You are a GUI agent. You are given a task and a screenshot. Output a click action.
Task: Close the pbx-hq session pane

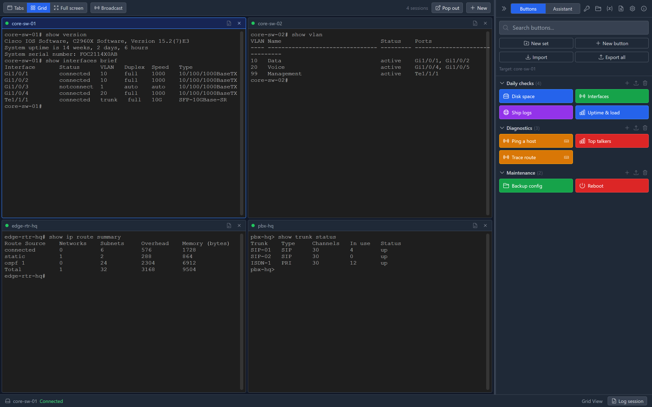pos(485,225)
